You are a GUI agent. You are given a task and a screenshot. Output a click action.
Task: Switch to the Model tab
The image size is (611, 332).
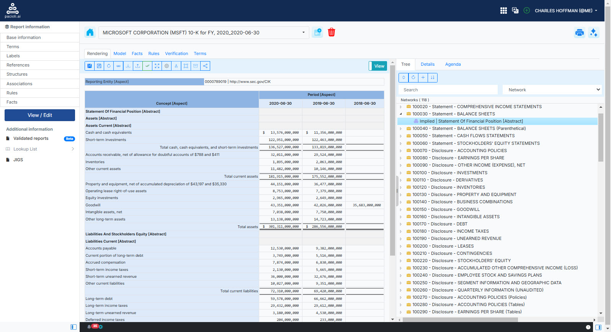[120, 53]
